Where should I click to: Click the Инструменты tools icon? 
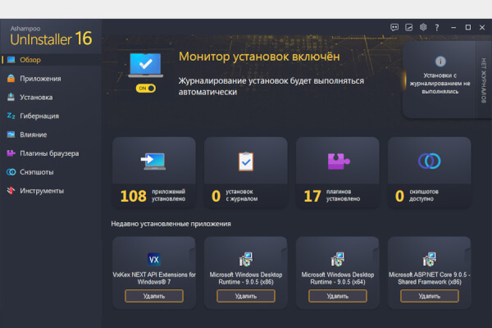(x=11, y=190)
